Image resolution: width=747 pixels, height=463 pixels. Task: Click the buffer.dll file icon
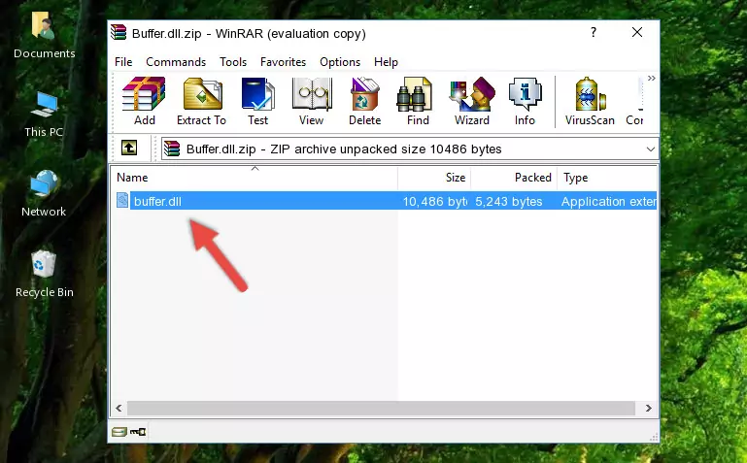[122, 200]
